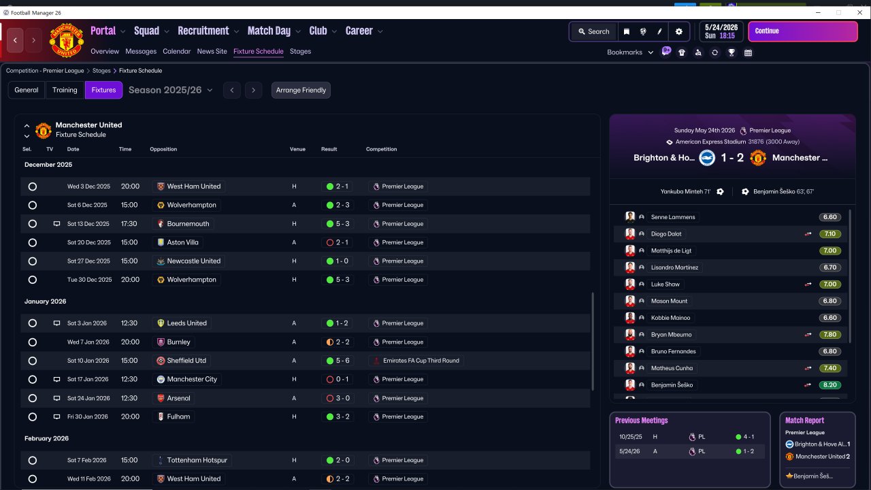Select the Aston Villa fixture radio
This screenshot has width=871, height=490.
click(32, 243)
